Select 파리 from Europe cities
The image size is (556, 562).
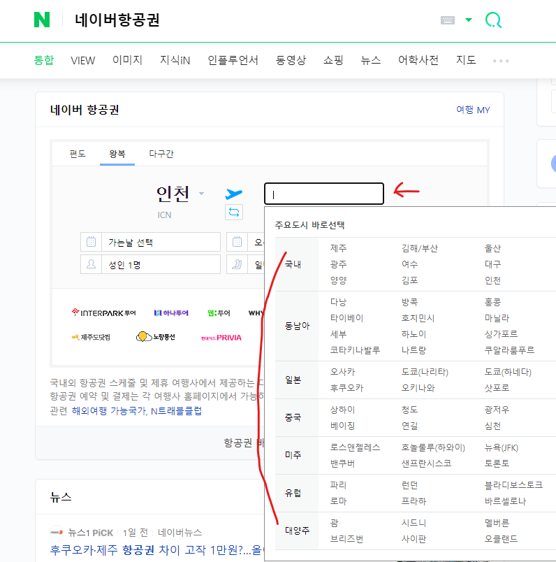[338, 485]
